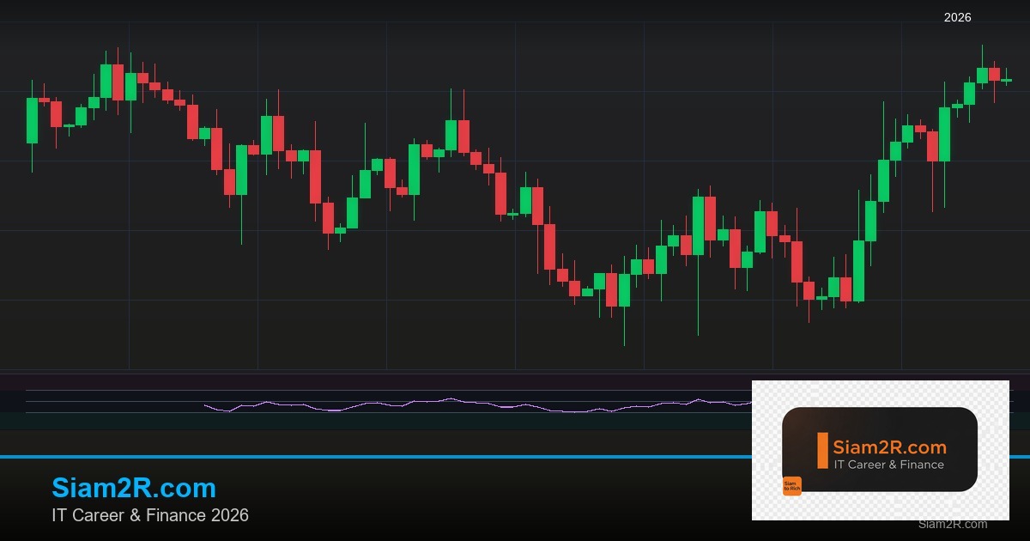This screenshot has height=541, width=1030.
Task: Open the blue Siam2R.com link at bottom left
Action: [x=134, y=488]
